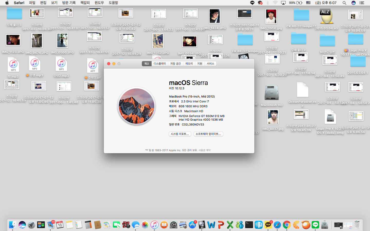
Task: Toggle the Wi-Fi menu bar icon
Action: [x=275, y=3]
